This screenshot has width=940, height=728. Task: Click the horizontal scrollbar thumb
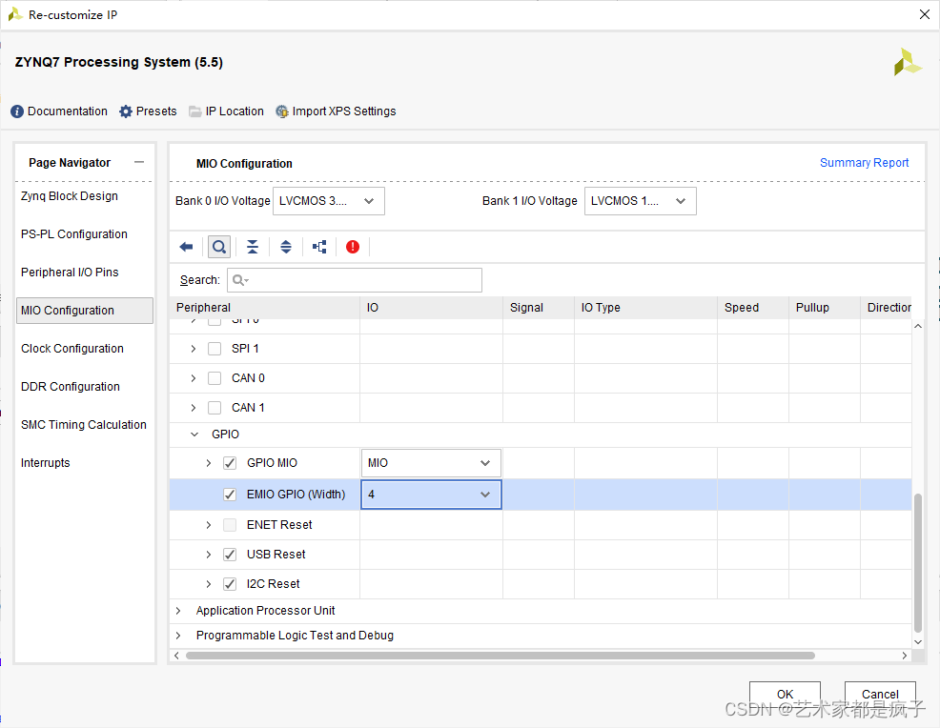pos(500,656)
